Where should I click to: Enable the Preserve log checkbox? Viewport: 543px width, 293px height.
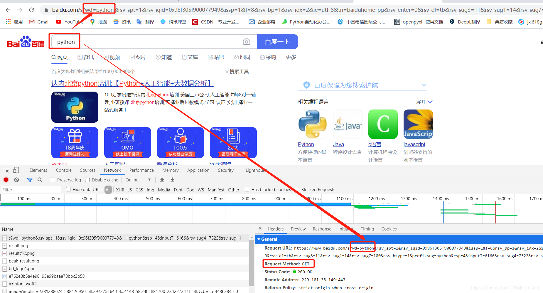(x=53, y=180)
